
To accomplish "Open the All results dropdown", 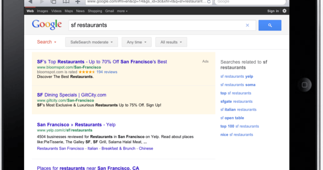I will click(171, 42).
